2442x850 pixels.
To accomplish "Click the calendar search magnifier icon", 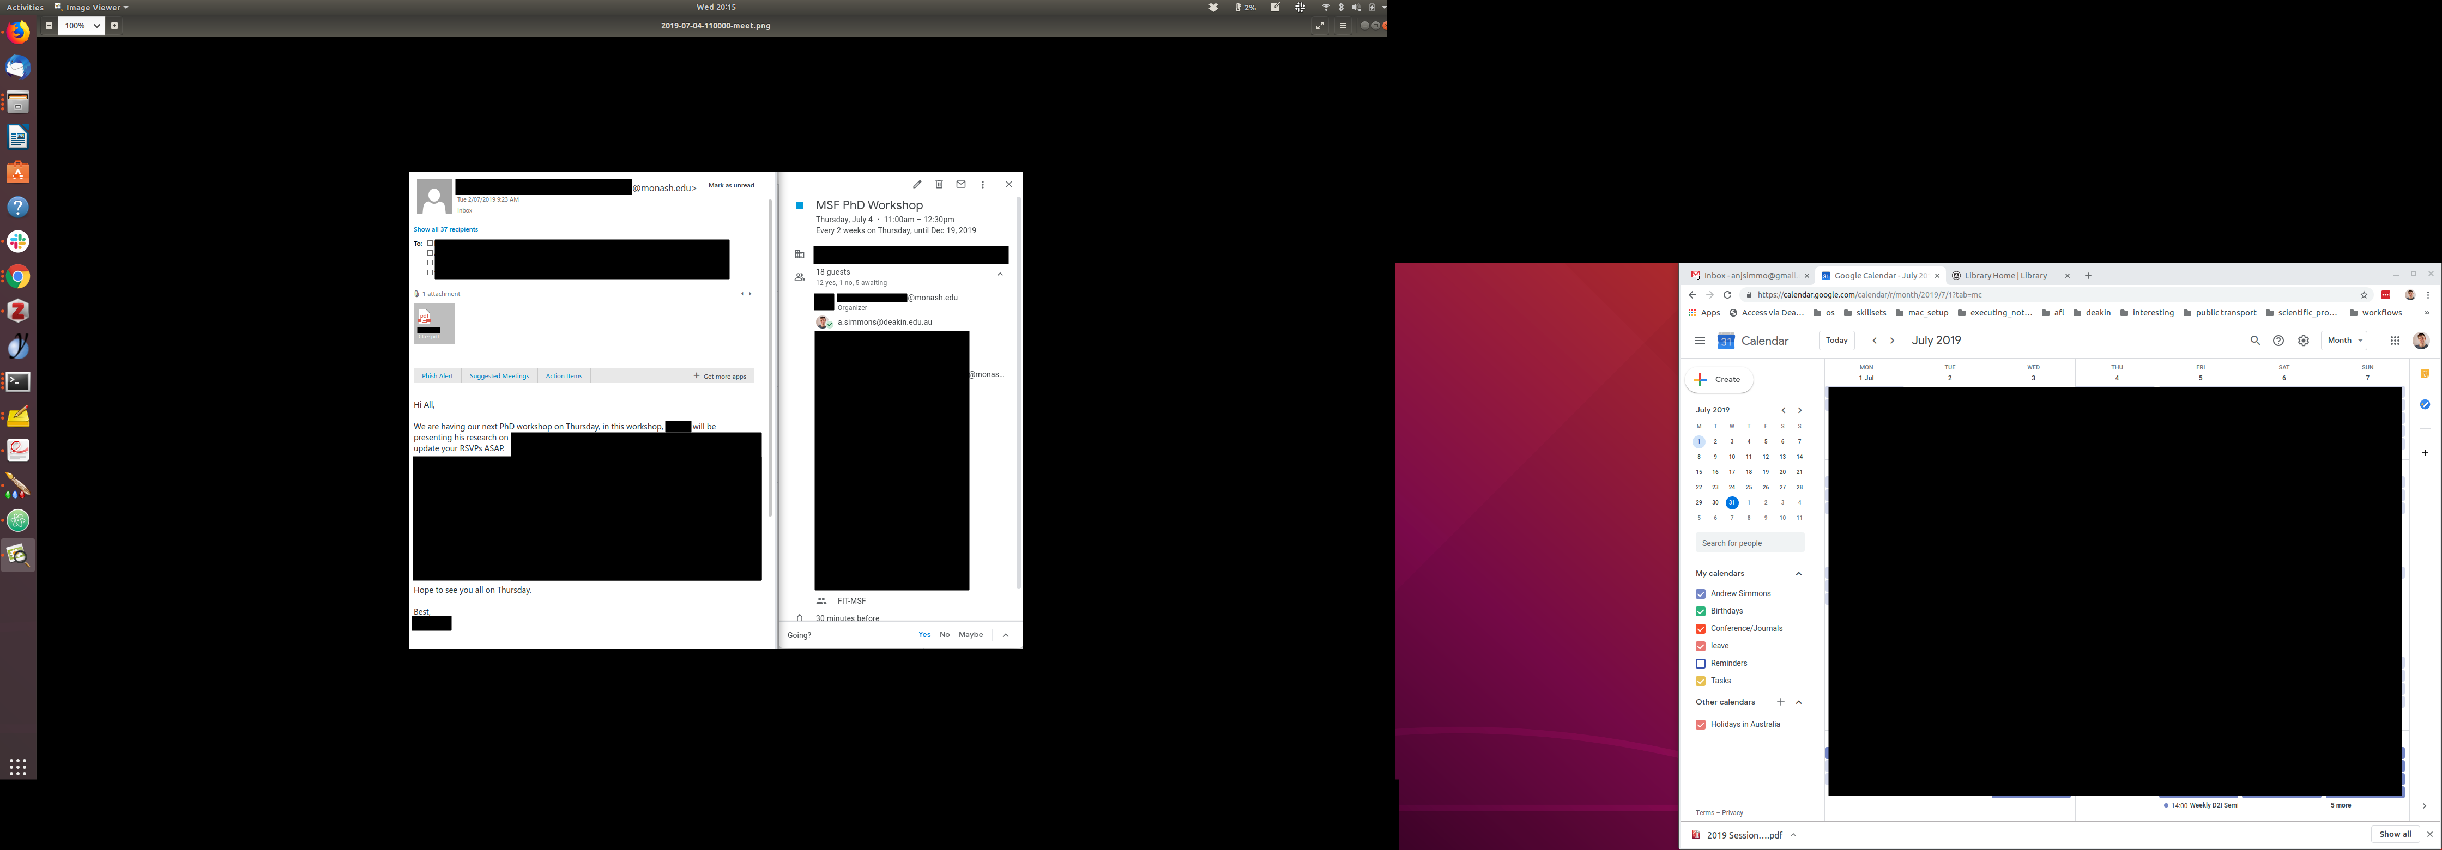I will click(x=2254, y=341).
